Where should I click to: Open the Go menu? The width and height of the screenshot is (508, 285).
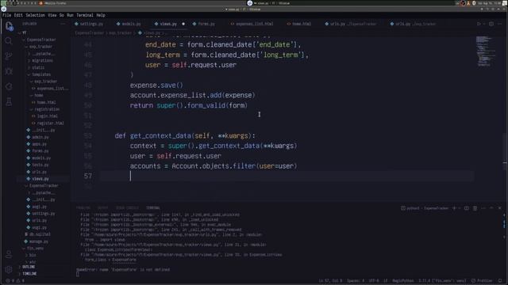pos(62,15)
